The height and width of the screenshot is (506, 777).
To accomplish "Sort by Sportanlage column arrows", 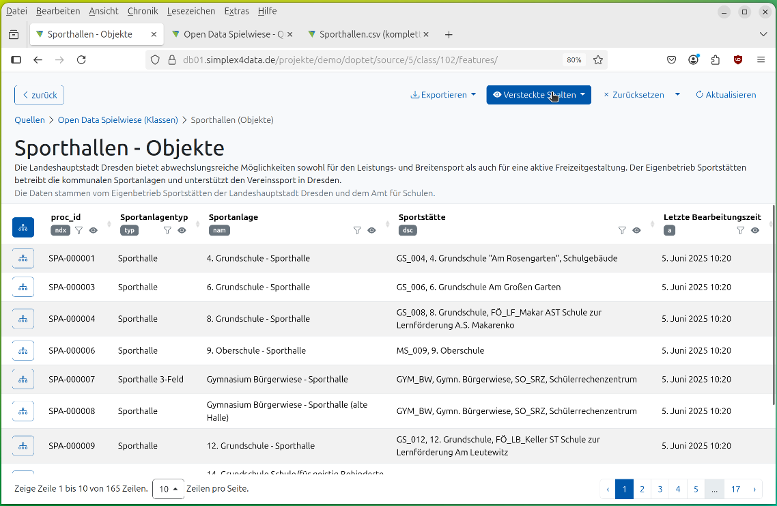I will (388, 224).
